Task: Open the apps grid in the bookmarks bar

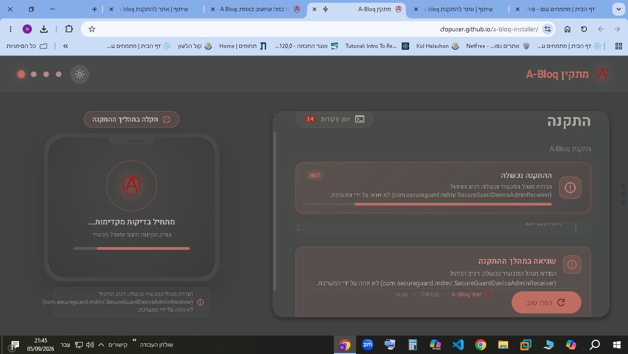Action: 619,46
